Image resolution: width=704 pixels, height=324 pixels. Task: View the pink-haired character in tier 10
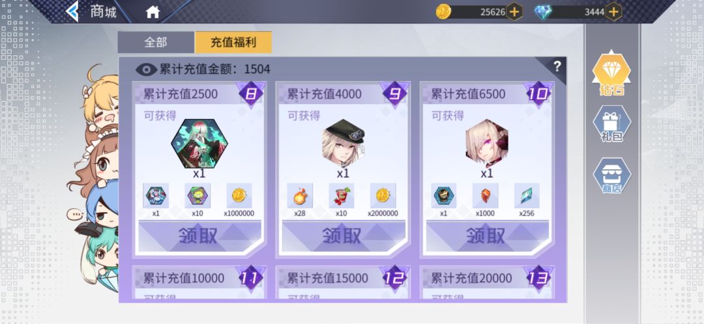coord(487,143)
